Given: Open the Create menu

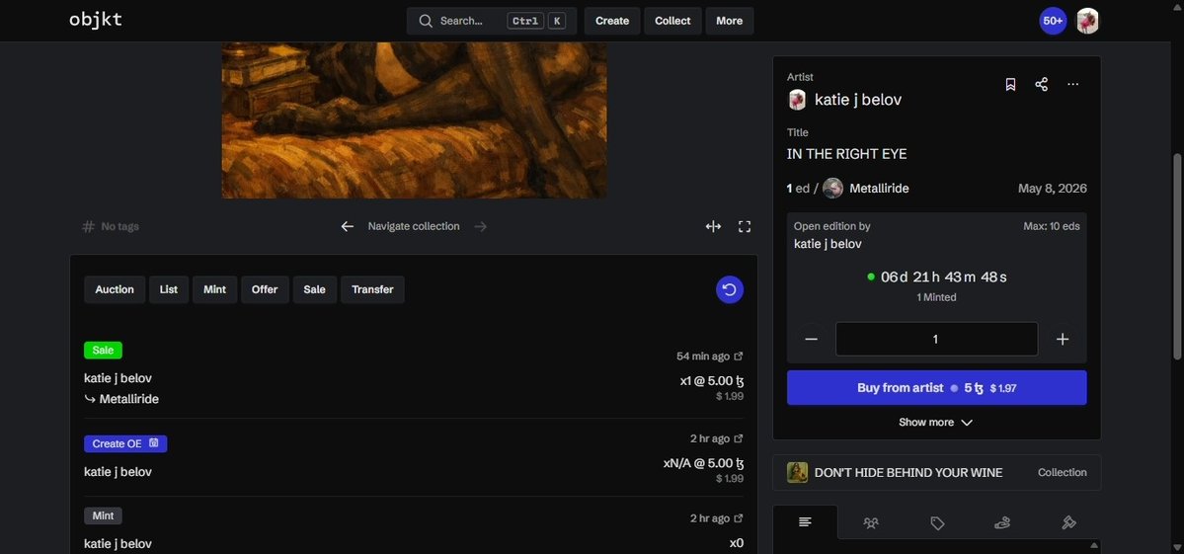Looking at the screenshot, I should coord(611,21).
